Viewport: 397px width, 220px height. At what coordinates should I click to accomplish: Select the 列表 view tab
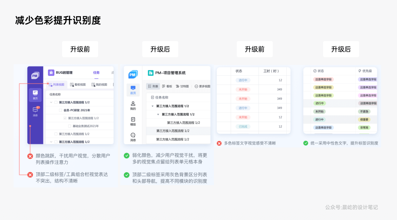153,87
